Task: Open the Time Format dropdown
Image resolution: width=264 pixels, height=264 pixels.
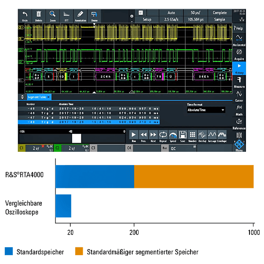Action: click(x=206, y=110)
